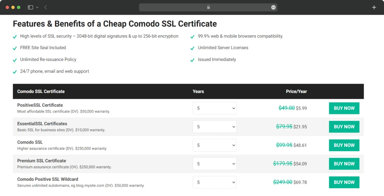384x196 pixels.
Task: Click the padlock icon in address bar
Action: tap(208, 7)
